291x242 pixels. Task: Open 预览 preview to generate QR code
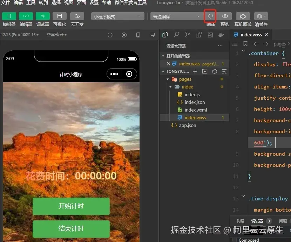(225, 16)
